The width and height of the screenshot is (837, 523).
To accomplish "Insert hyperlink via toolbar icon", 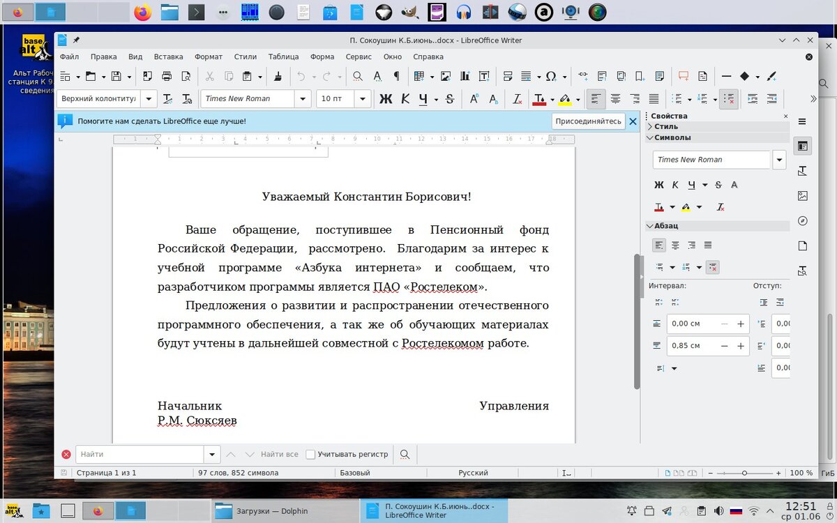I will pos(583,76).
